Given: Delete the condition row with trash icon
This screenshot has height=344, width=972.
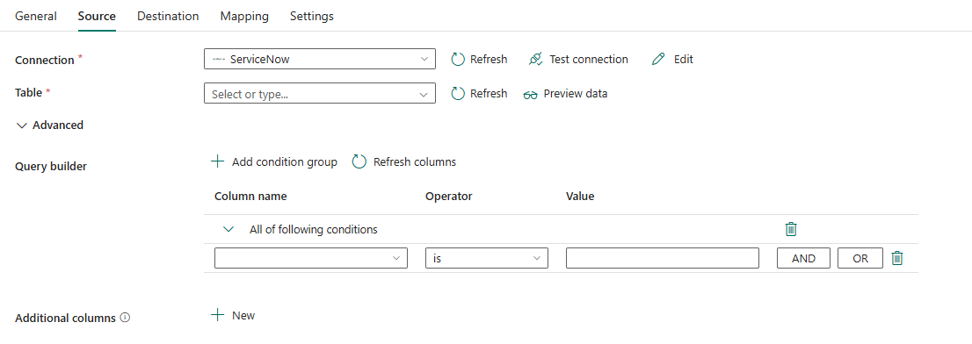Looking at the screenshot, I should (x=897, y=258).
